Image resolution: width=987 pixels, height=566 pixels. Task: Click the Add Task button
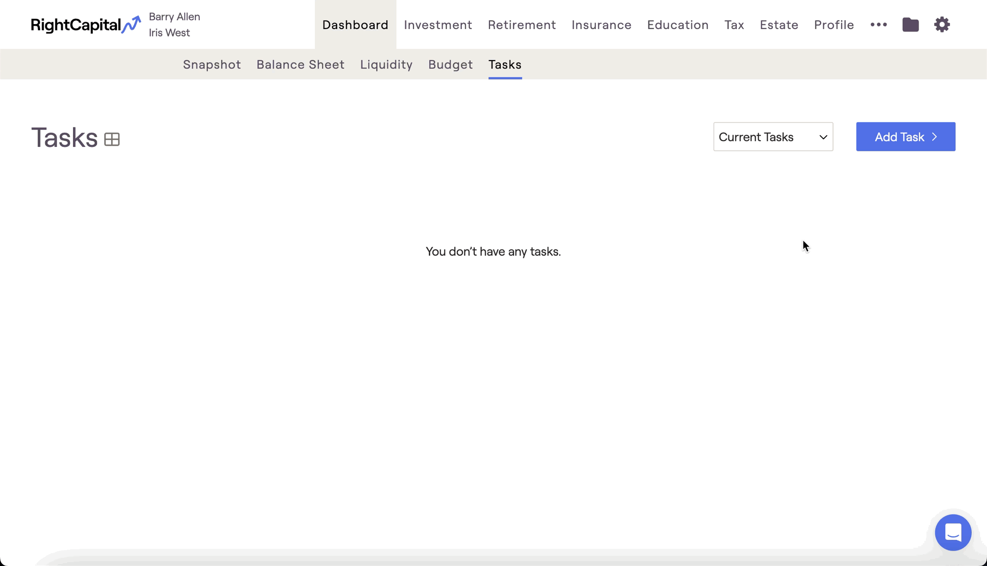[x=905, y=137]
